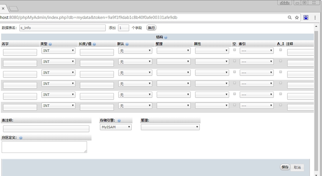This screenshot has width=322, height=176.
Task: Enable A_I checkbox in sixth row
Action: coord(280,105)
